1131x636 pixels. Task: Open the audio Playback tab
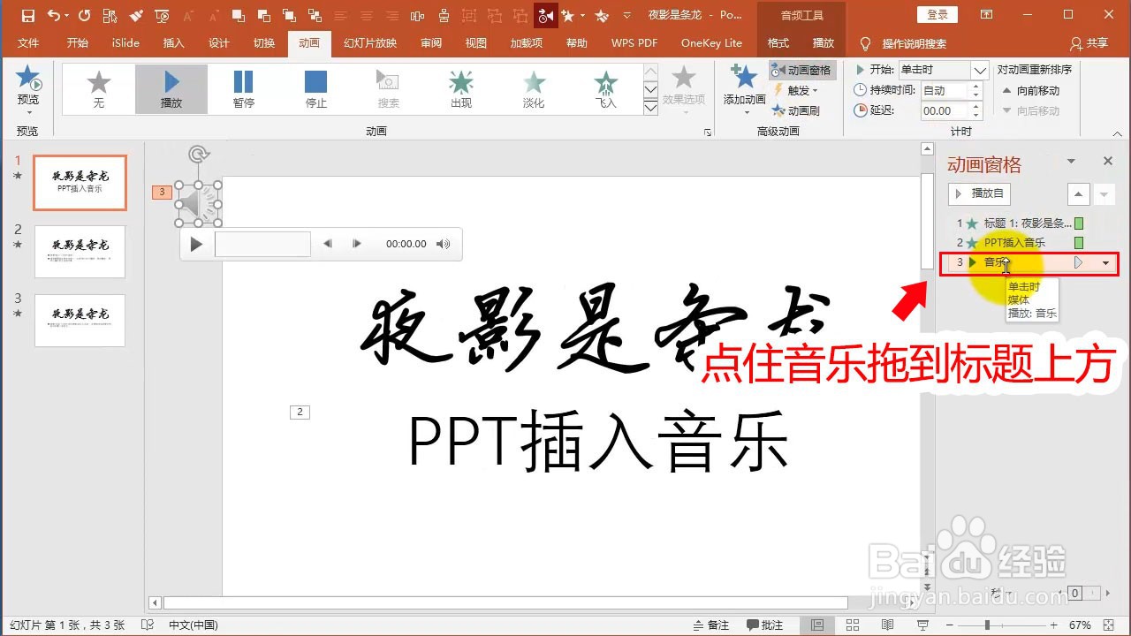[823, 43]
